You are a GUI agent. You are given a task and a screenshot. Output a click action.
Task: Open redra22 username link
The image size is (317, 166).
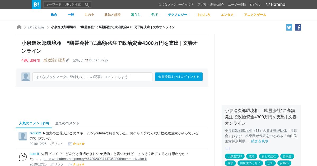35,133
